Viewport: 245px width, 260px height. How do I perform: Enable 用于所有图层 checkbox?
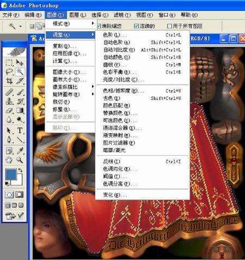169,26
